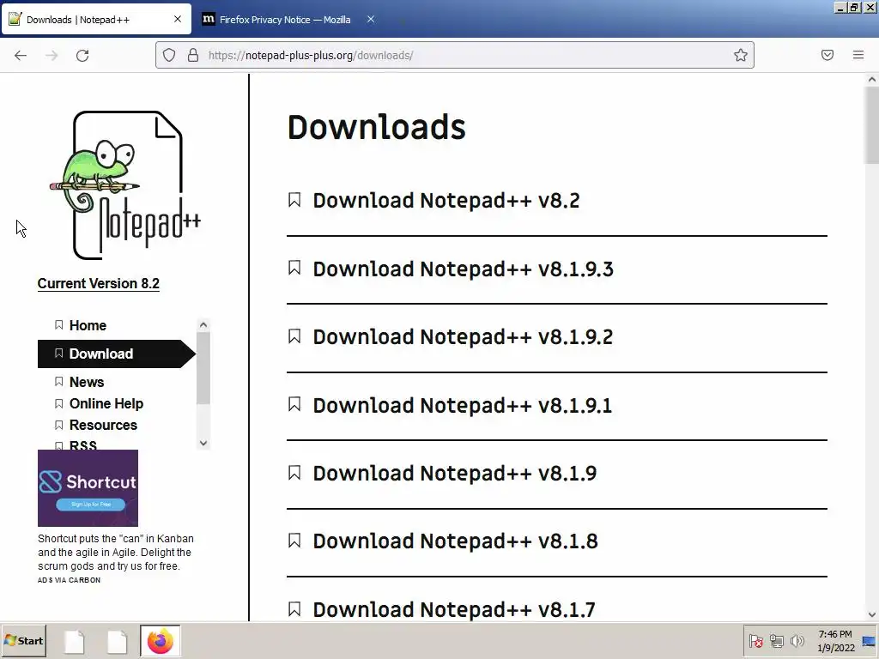Image resolution: width=879 pixels, height=659 pixels.
Task: Close the Firefox Privacy Notice tab
Action: (x=371, y=19)
